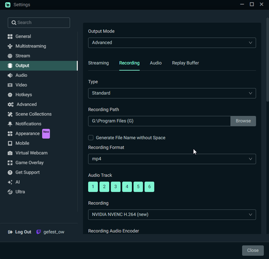
Task: Toggle audio track 5
Action: click(x=138, y=187)
